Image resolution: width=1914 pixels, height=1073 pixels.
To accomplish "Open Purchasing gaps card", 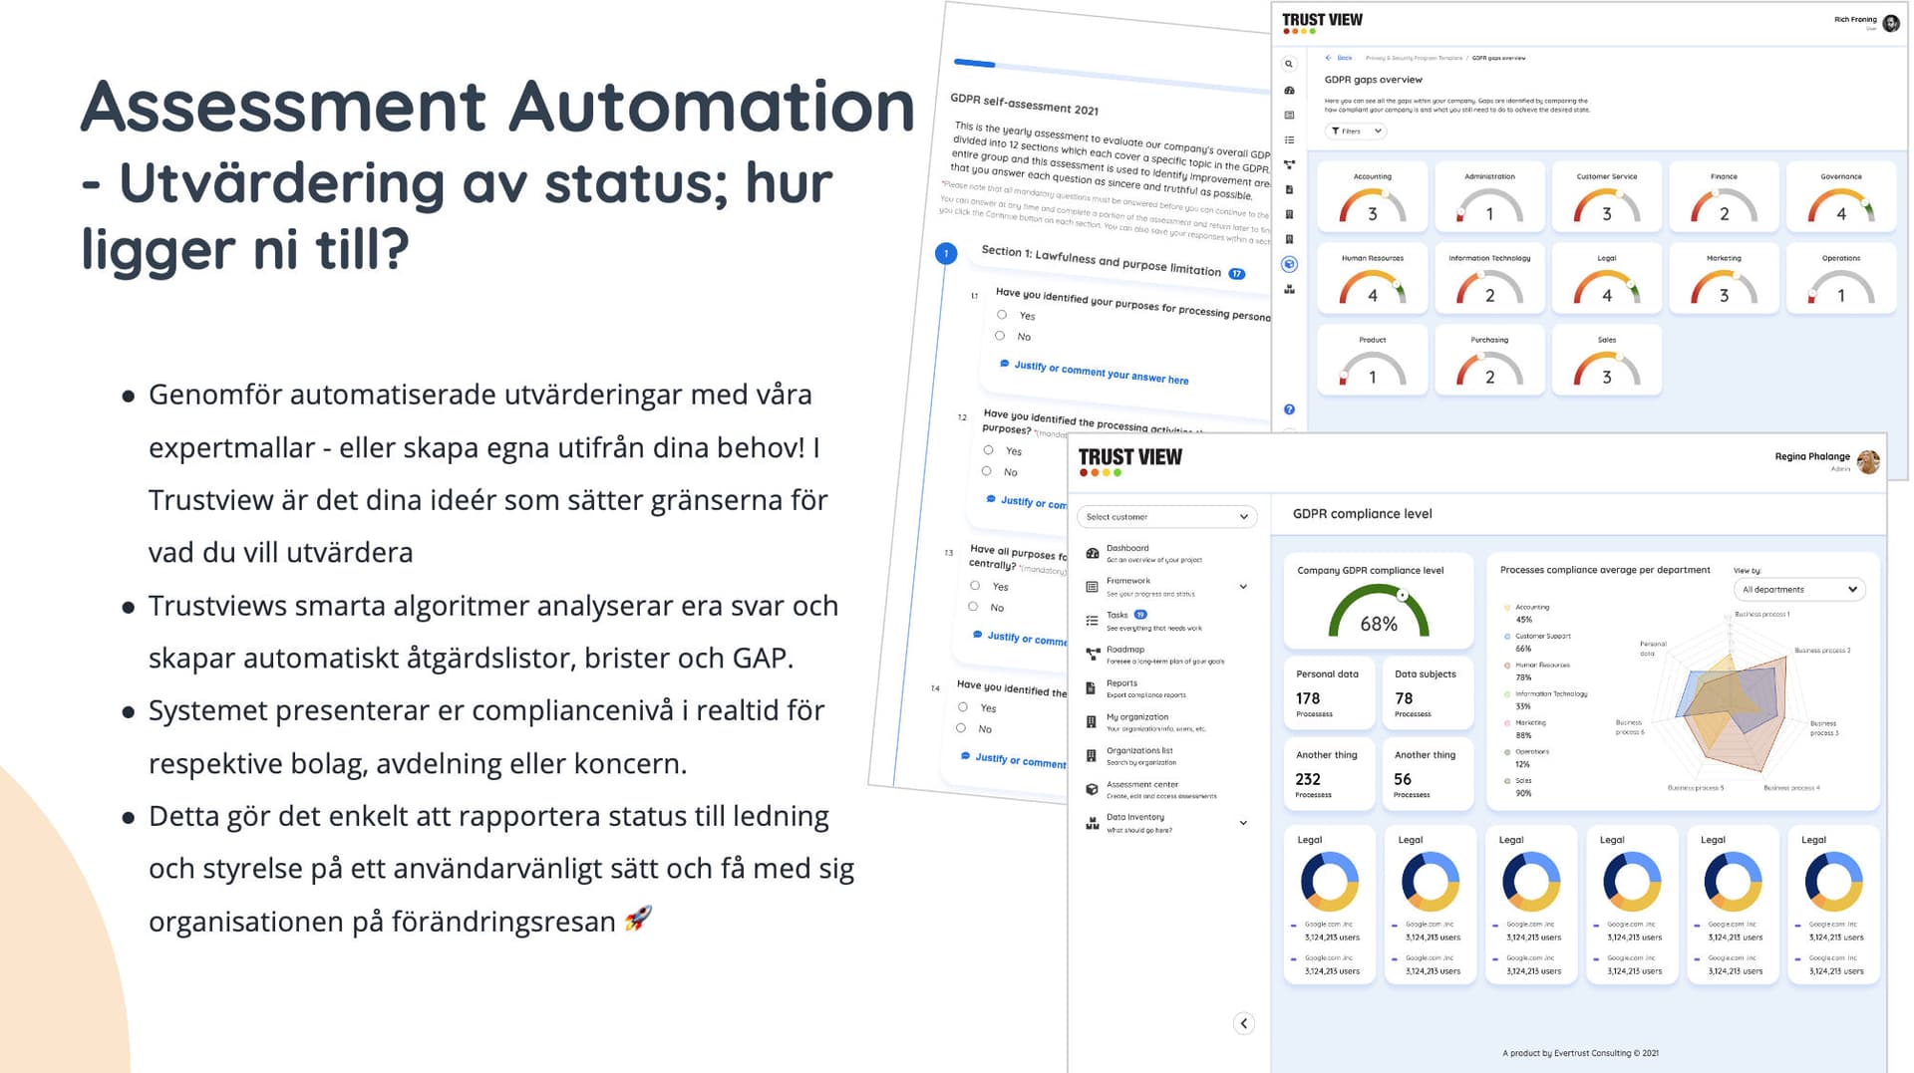I will point(1489,361).
